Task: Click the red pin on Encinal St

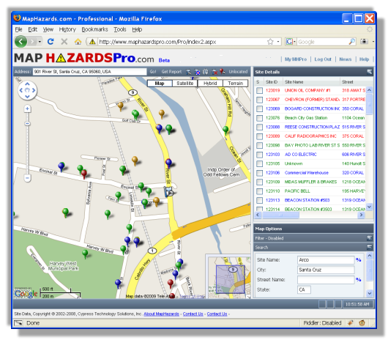Action: (84, 174)
